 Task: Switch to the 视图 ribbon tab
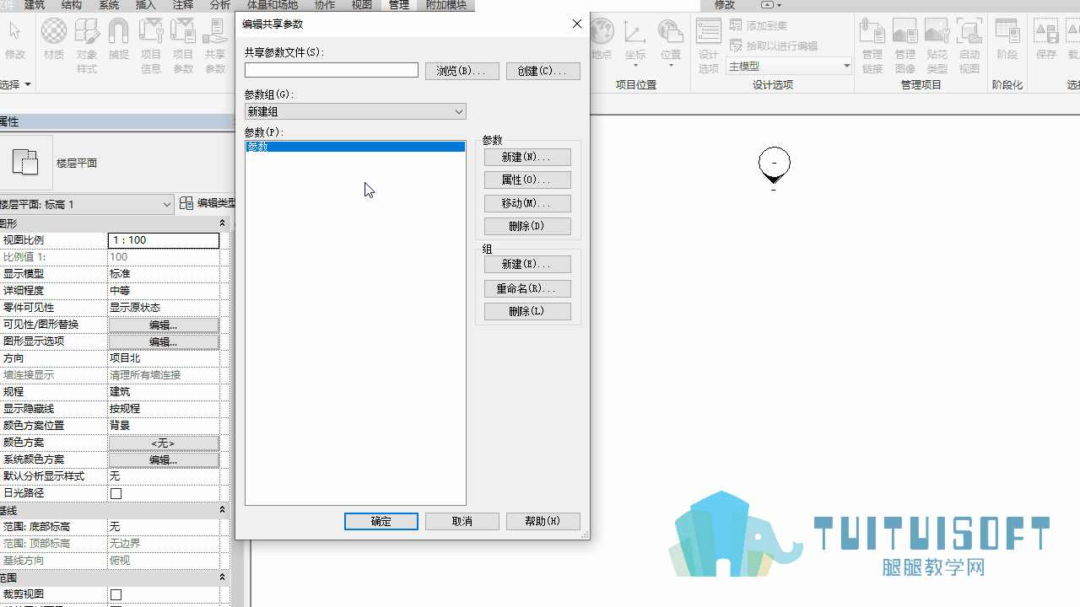coord(362,5)
